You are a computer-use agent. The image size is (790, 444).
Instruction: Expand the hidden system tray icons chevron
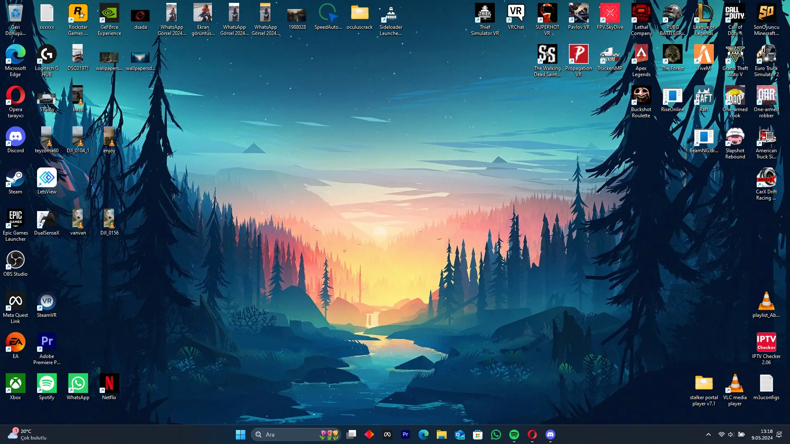(x=708, y=435)
